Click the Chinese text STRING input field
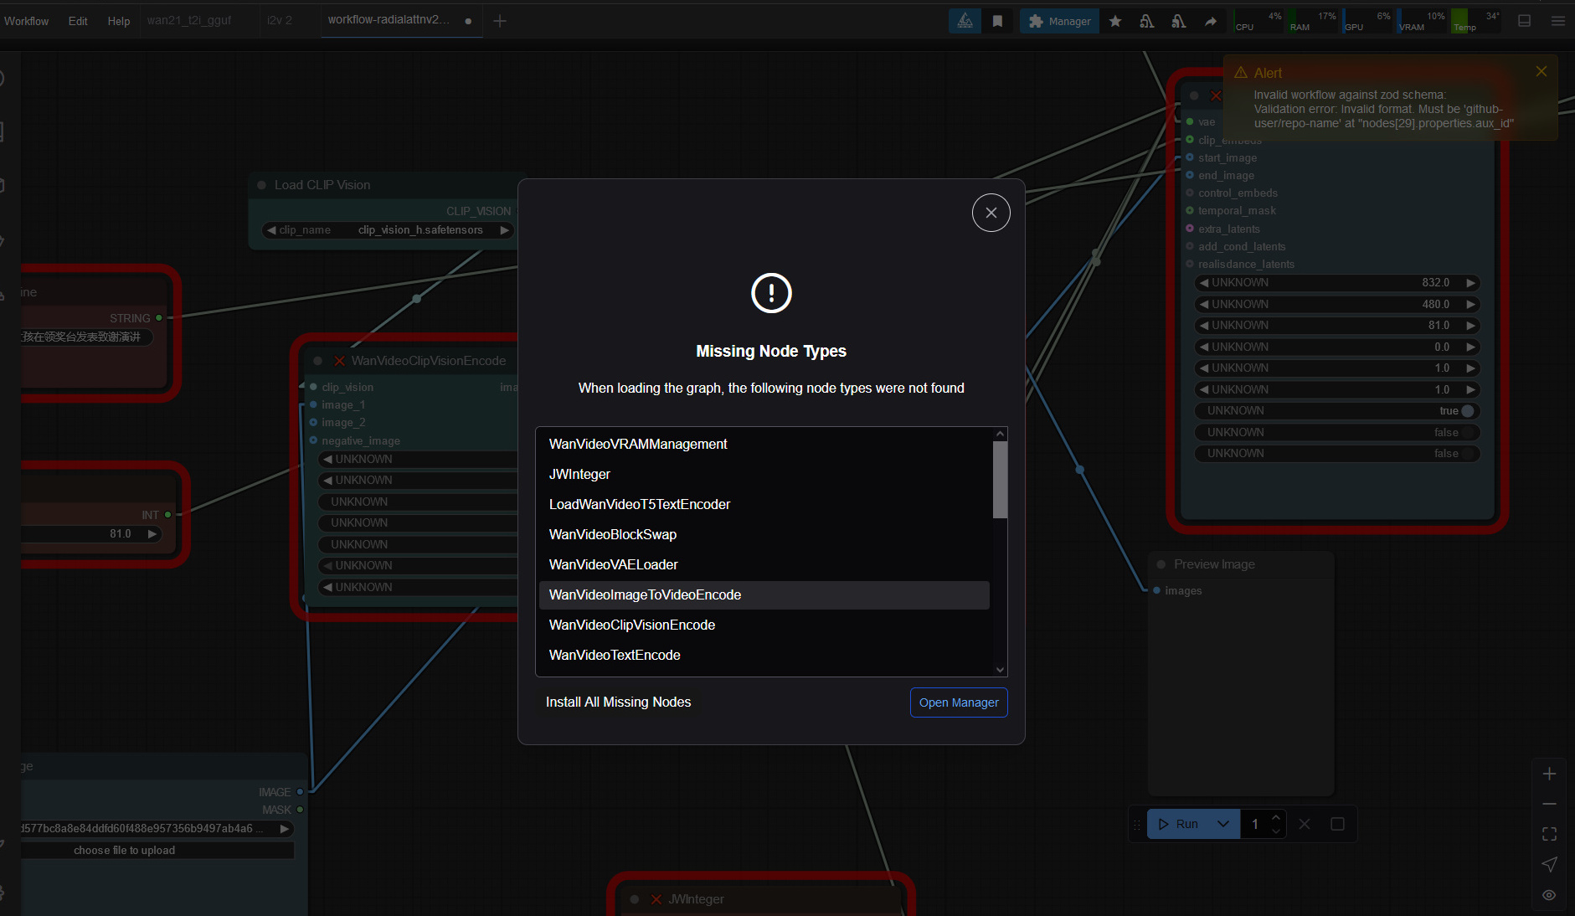1575x916 pixels. click(x=86, y=337)
